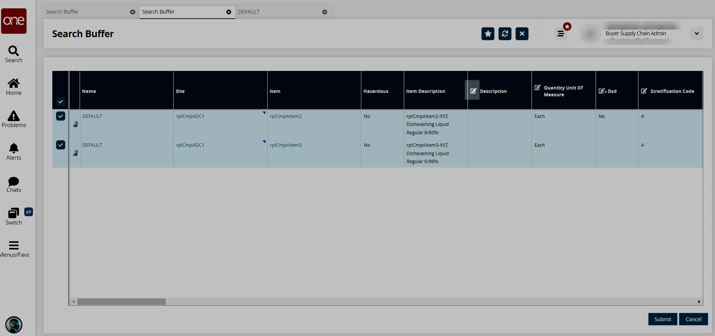Click Description cell in rplCmpAItem2 row
The height and width of the screenshot is (336, 715).
(x=500, y=124)
